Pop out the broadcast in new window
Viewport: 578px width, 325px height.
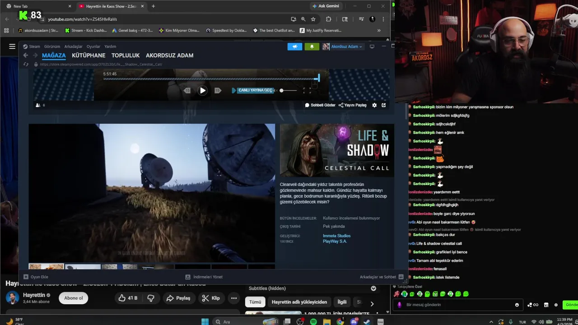(x=384, y=105)
